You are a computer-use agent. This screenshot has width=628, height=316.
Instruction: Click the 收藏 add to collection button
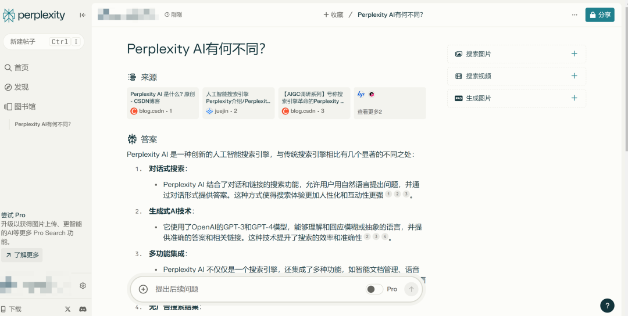tap(333, 15)
